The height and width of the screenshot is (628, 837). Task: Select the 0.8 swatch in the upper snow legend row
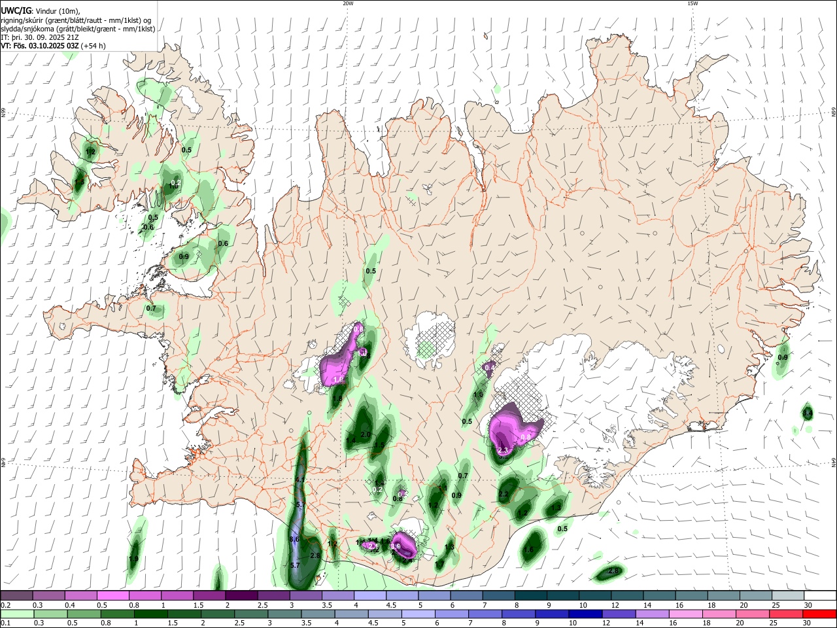pyautogui.click(x=145, y=595)
